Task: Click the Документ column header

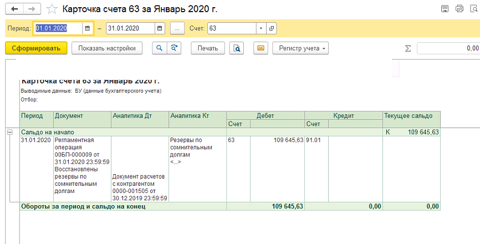Action: [x=82, y=119]
